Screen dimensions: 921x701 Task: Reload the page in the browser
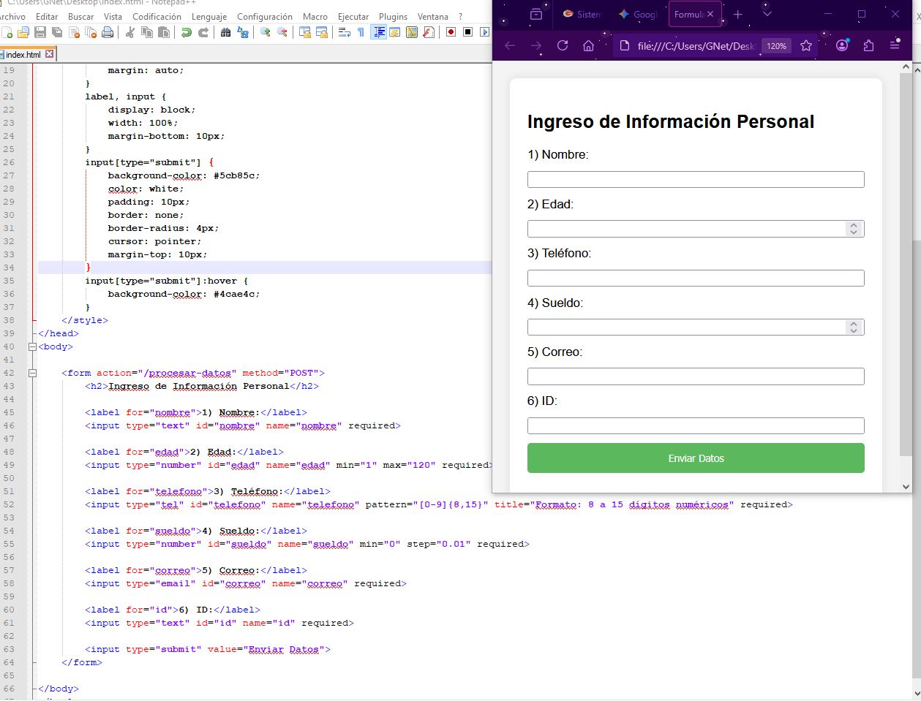(x=563, y=45)
